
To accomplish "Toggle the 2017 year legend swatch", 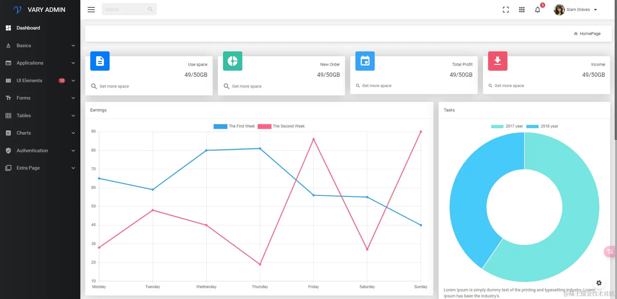I will (x=497, y=127).
